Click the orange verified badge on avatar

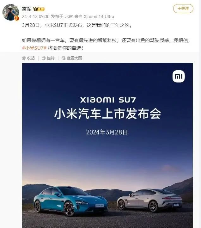coord(17,18)
